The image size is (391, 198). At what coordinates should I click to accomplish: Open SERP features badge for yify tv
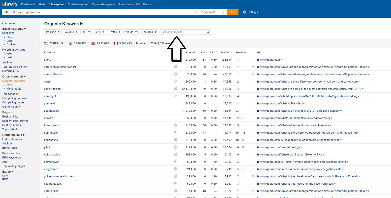click(176, 147)
